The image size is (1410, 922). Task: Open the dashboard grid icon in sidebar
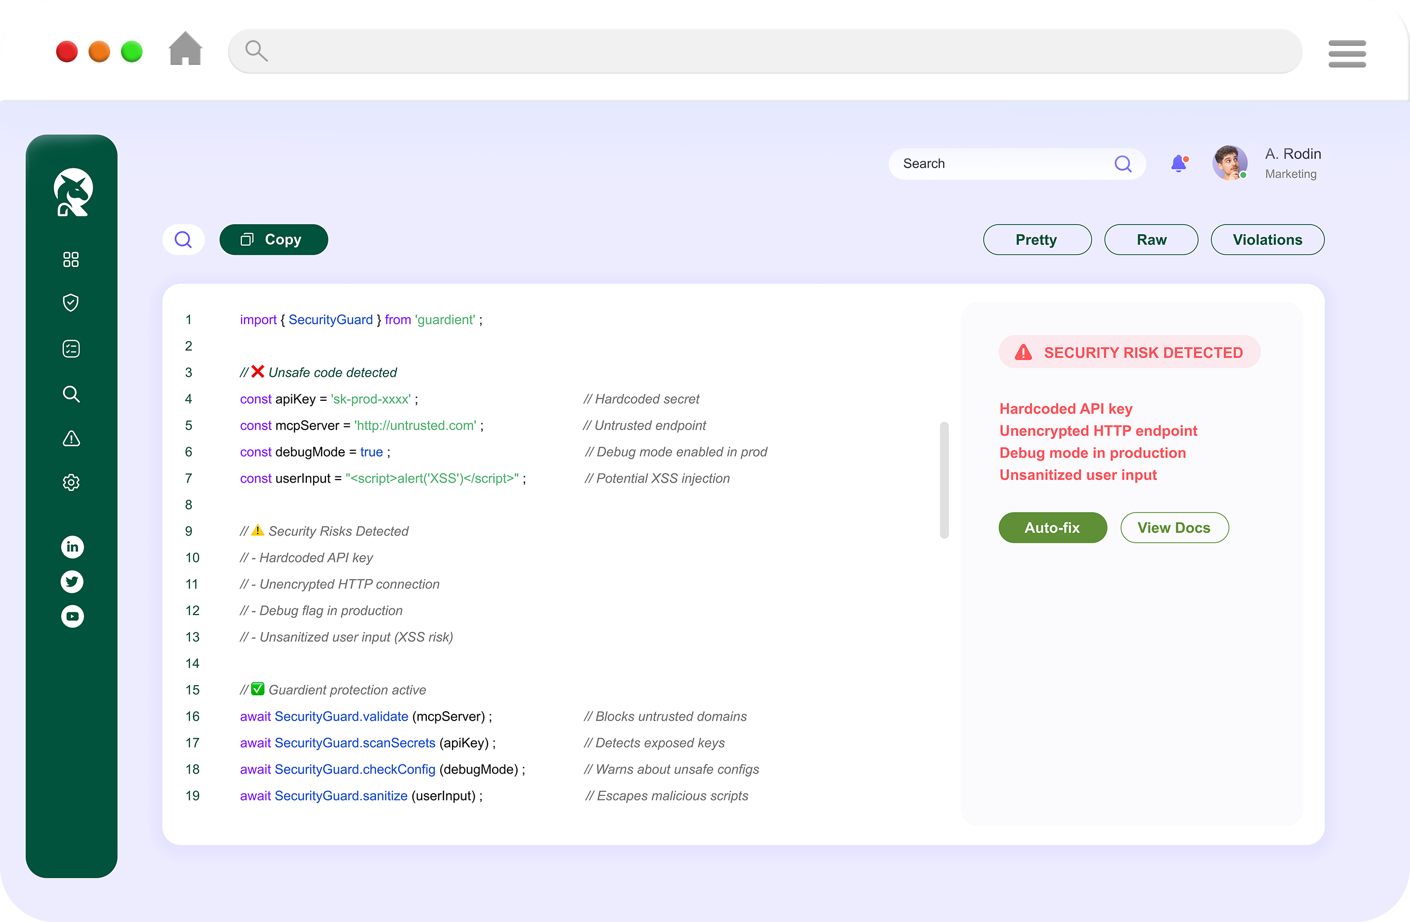[71, 260]
